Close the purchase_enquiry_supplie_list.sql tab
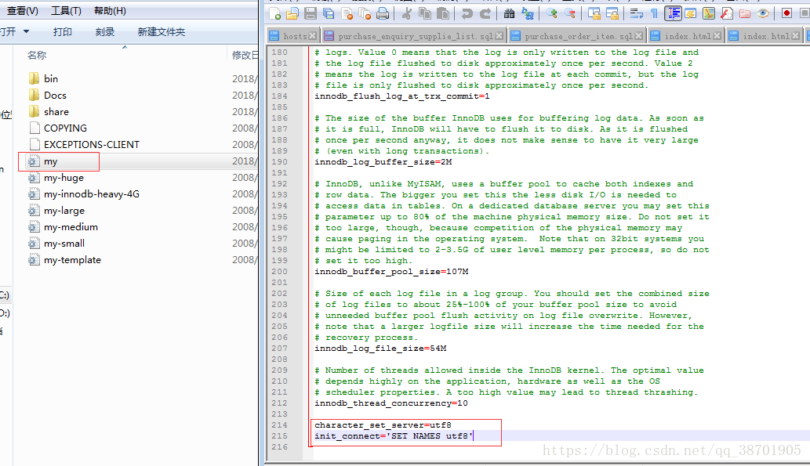 pyautogui.click(x=499, y=36)
